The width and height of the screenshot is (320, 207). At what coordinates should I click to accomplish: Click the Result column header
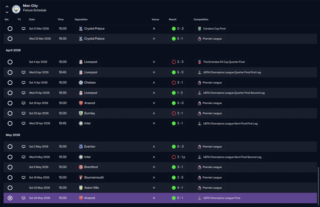point(172,19)
